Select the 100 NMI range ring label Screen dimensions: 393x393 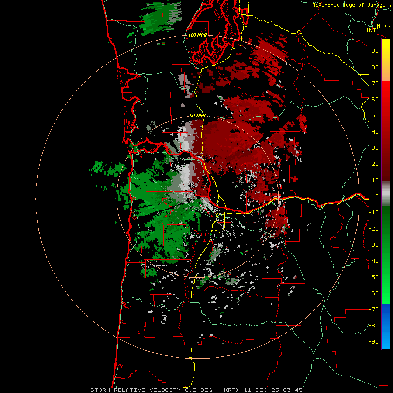(x=197, y=35)
